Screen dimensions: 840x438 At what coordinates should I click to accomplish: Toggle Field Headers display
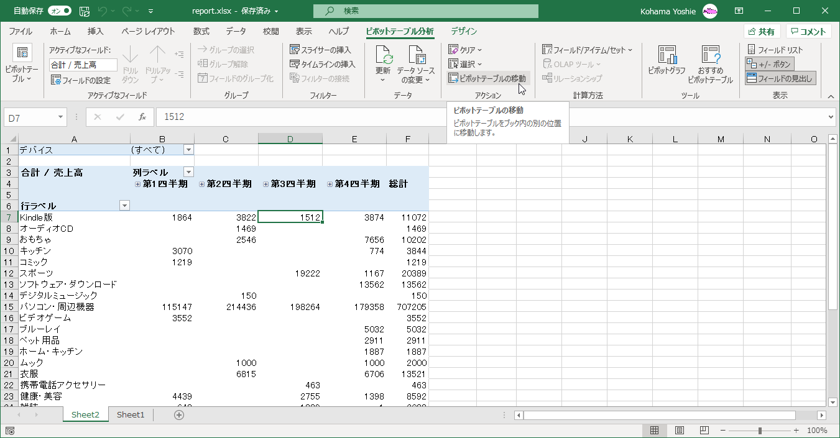click(x=780, y=78)
